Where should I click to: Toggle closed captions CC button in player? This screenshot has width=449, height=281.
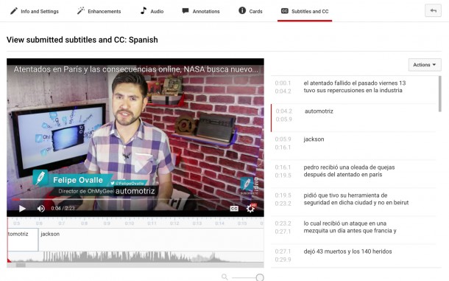click(234, 209)
